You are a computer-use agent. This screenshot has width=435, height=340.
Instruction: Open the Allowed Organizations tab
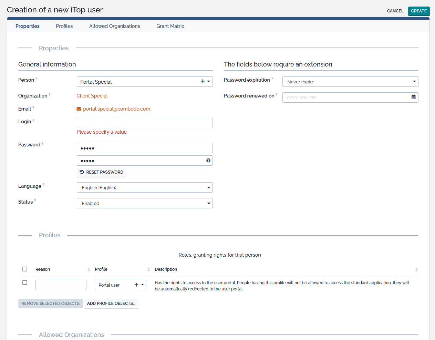point(114,26)
